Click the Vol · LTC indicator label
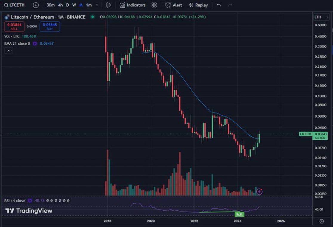The width and height of the screenshot is (333, 227). pyautogui.click(x=12, y=36)
